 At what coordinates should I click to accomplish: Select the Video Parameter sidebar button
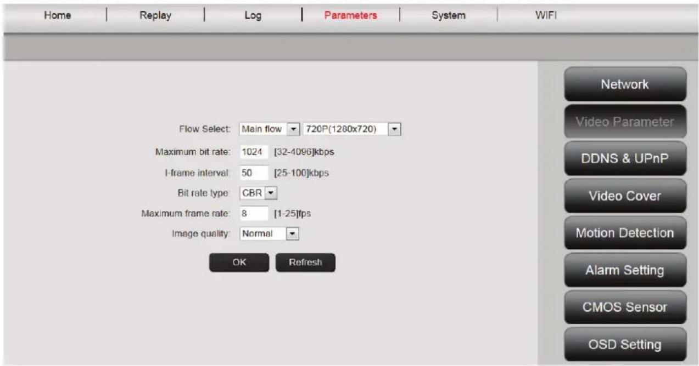point(625,122)
